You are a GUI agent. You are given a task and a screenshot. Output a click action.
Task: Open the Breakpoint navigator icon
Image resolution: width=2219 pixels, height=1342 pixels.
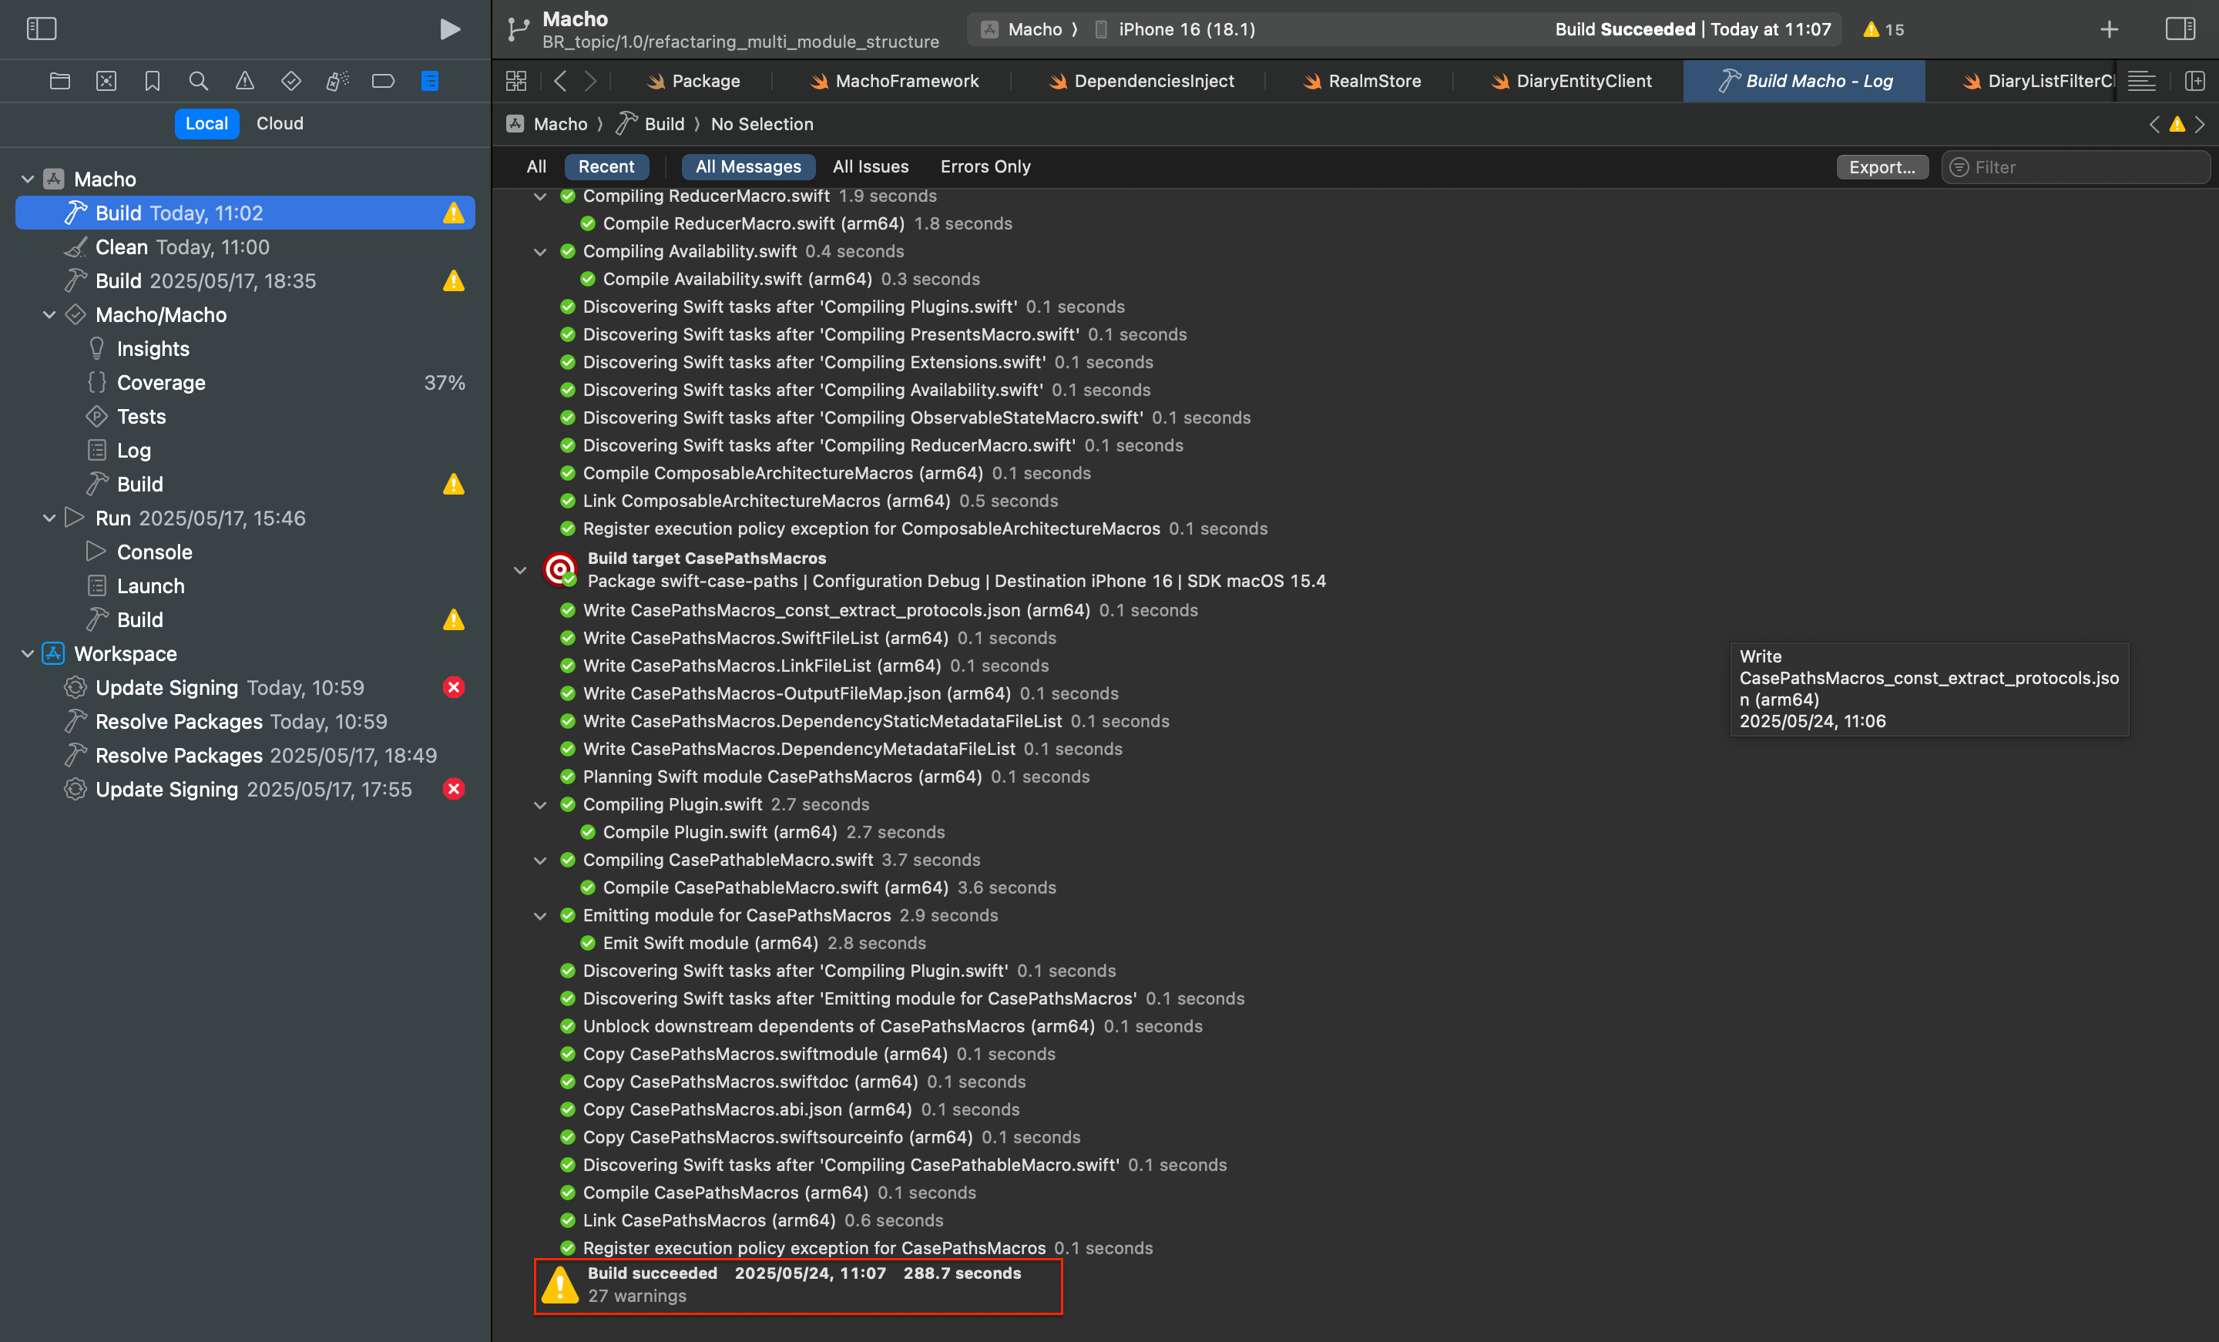point(383,81)
